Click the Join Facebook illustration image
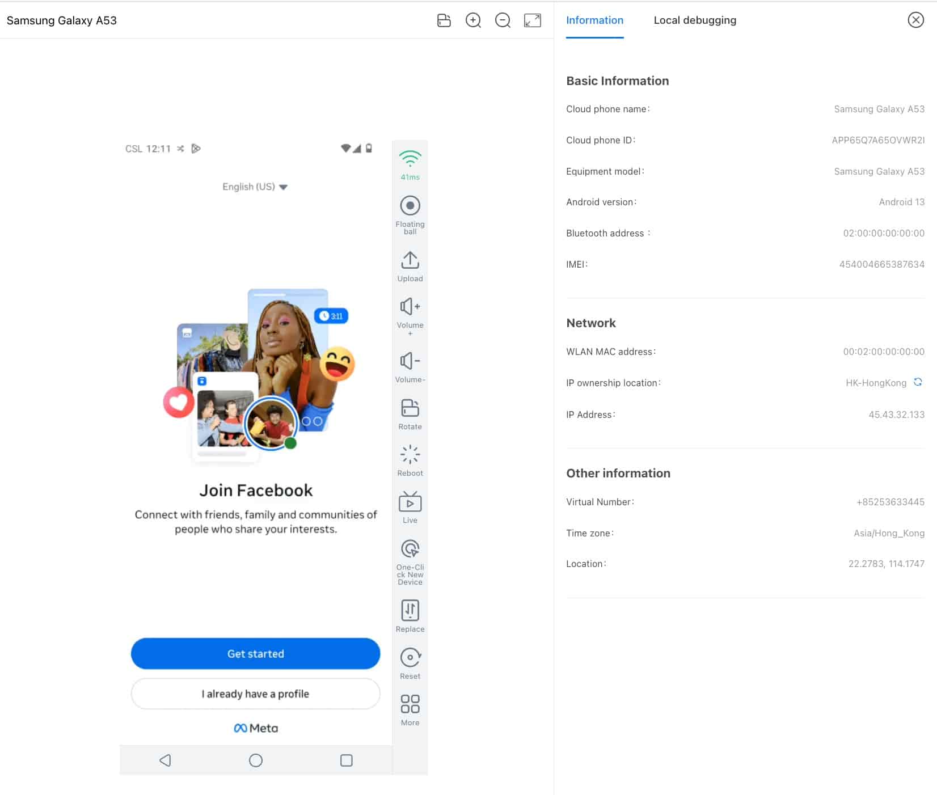 (259, 375)
